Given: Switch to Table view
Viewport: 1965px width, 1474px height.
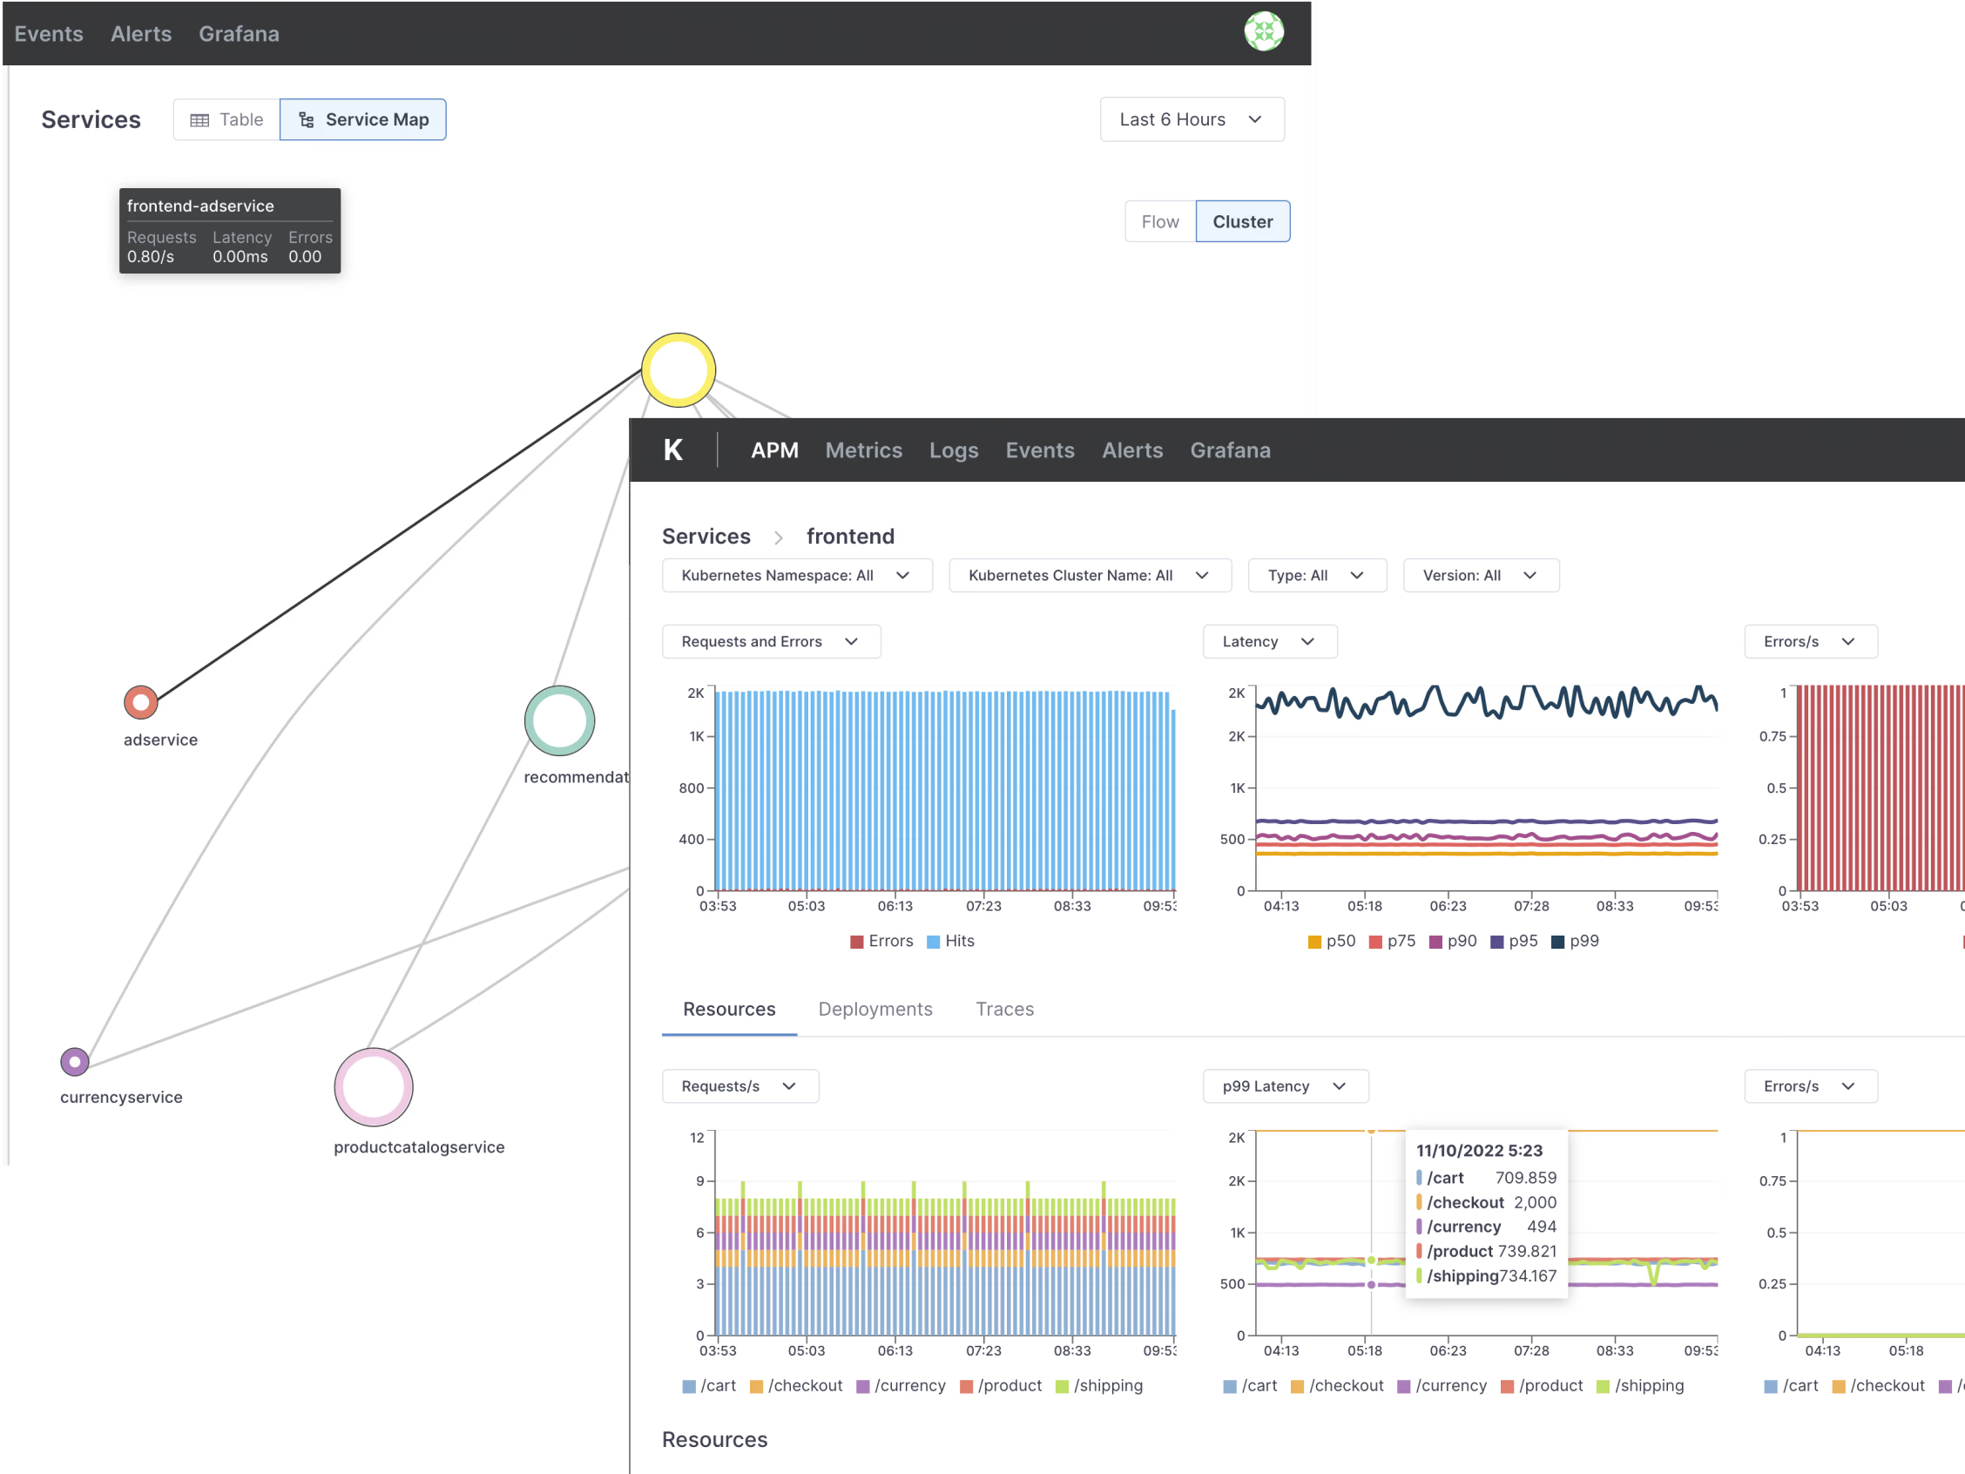Looking at the screenshot, I should [226, 119].
